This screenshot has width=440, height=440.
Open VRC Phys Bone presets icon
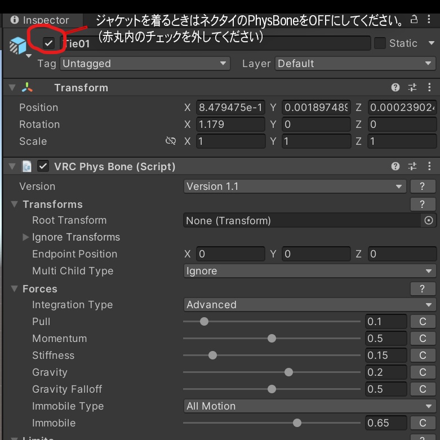coord(412,166)
